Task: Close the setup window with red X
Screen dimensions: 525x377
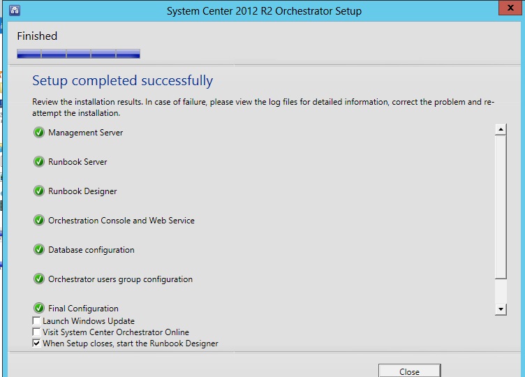Action: point(509,9)
